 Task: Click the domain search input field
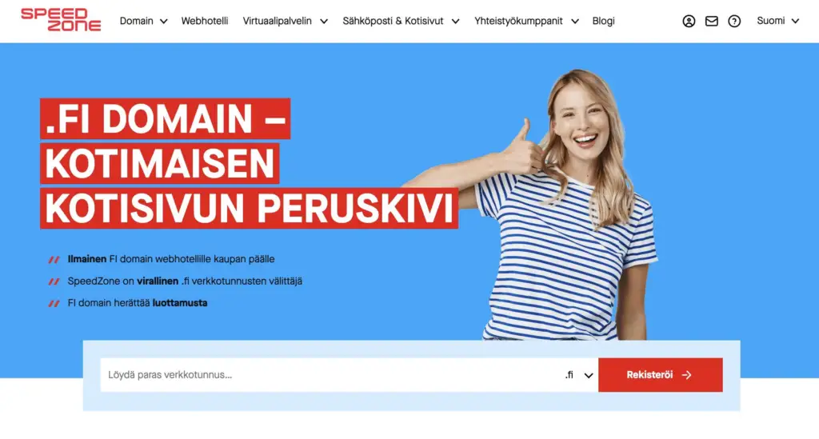click(x=330, y=375)
